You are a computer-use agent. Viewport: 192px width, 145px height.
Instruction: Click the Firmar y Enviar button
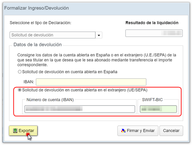pyautogui.click(x=138, y=131)
